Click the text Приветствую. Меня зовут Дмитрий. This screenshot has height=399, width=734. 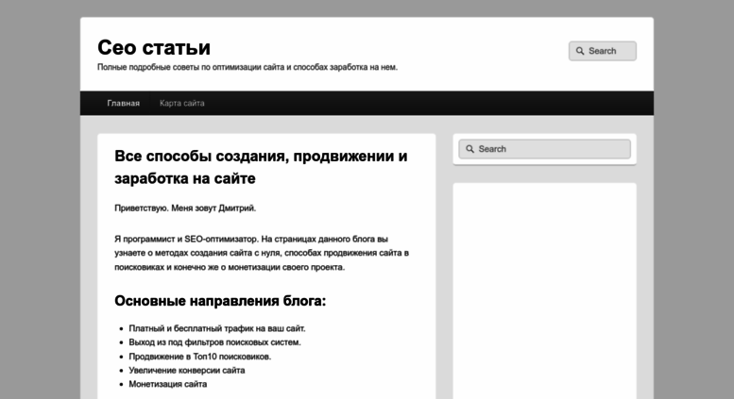click(185, 208)
